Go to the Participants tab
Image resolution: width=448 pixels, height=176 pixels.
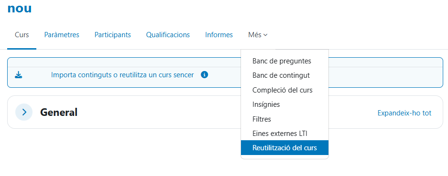(x=112, y=35)
